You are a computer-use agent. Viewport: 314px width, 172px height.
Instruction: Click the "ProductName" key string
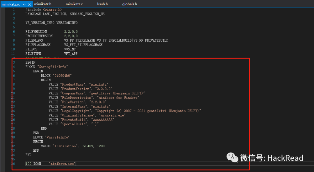point(73,85)
